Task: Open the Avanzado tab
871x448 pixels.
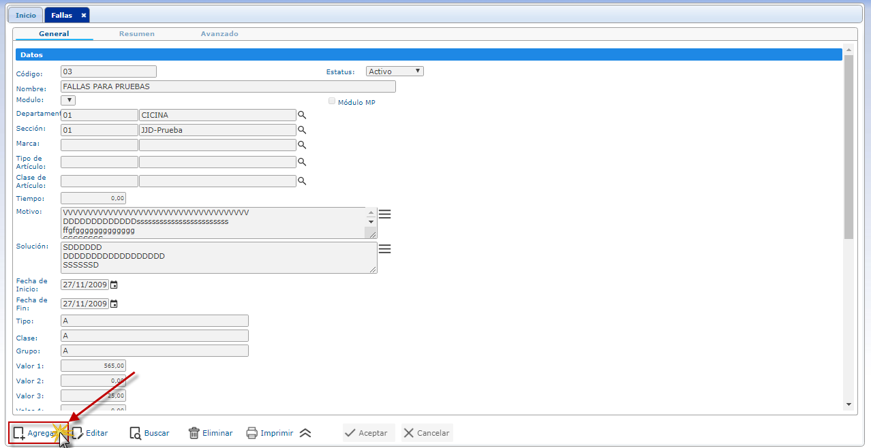Action: tap(219, 33)
